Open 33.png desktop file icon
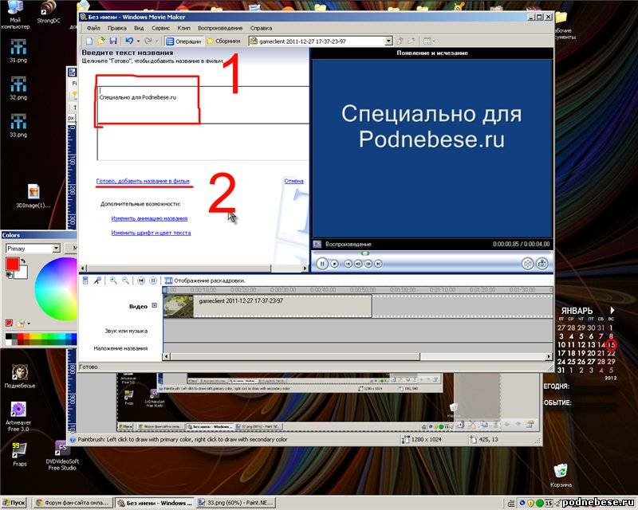The image size is (638, 510). click(18, 125)
